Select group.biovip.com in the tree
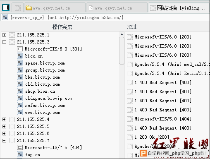Viewport: 210px width, 159px height. click(x=45, y=70)
